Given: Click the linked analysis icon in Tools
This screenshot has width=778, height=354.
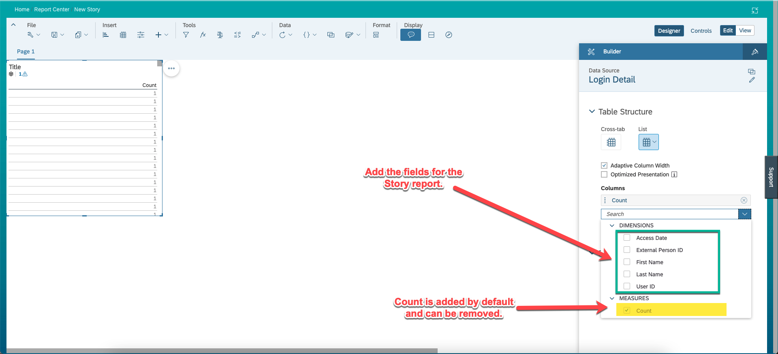Looking at the screenshot, I should (x=255, y=35).
